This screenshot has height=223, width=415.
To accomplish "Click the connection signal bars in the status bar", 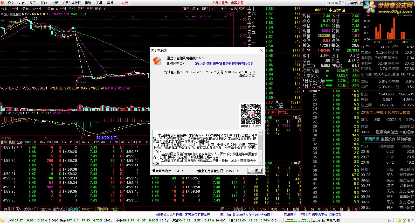I will click(x=298, y=220).
